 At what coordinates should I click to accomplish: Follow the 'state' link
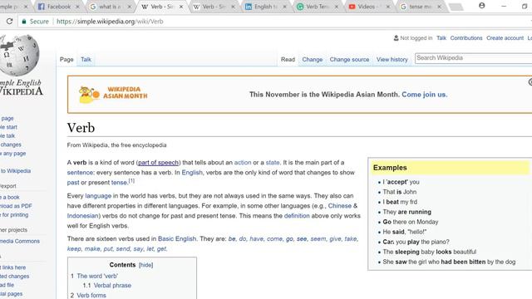coord(273,163)
